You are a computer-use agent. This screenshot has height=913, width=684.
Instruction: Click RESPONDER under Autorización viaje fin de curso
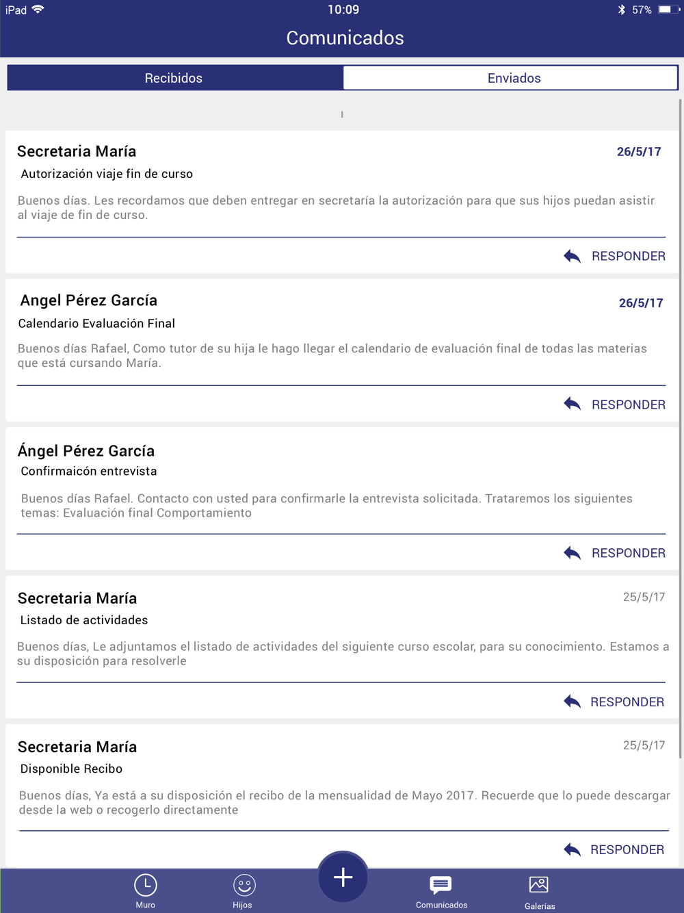click(x=628, y=256)
